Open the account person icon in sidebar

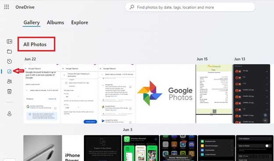(9, 114)
